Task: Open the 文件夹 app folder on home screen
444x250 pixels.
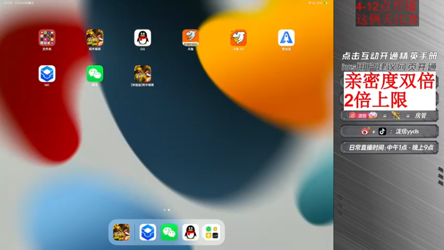Action: [47, 38]
